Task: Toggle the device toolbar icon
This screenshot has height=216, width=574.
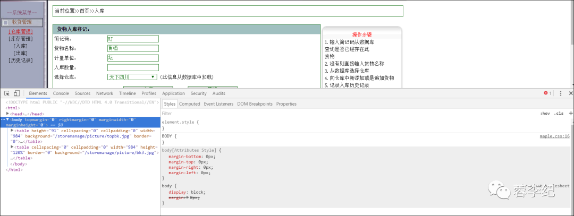Action: (17, 93)
